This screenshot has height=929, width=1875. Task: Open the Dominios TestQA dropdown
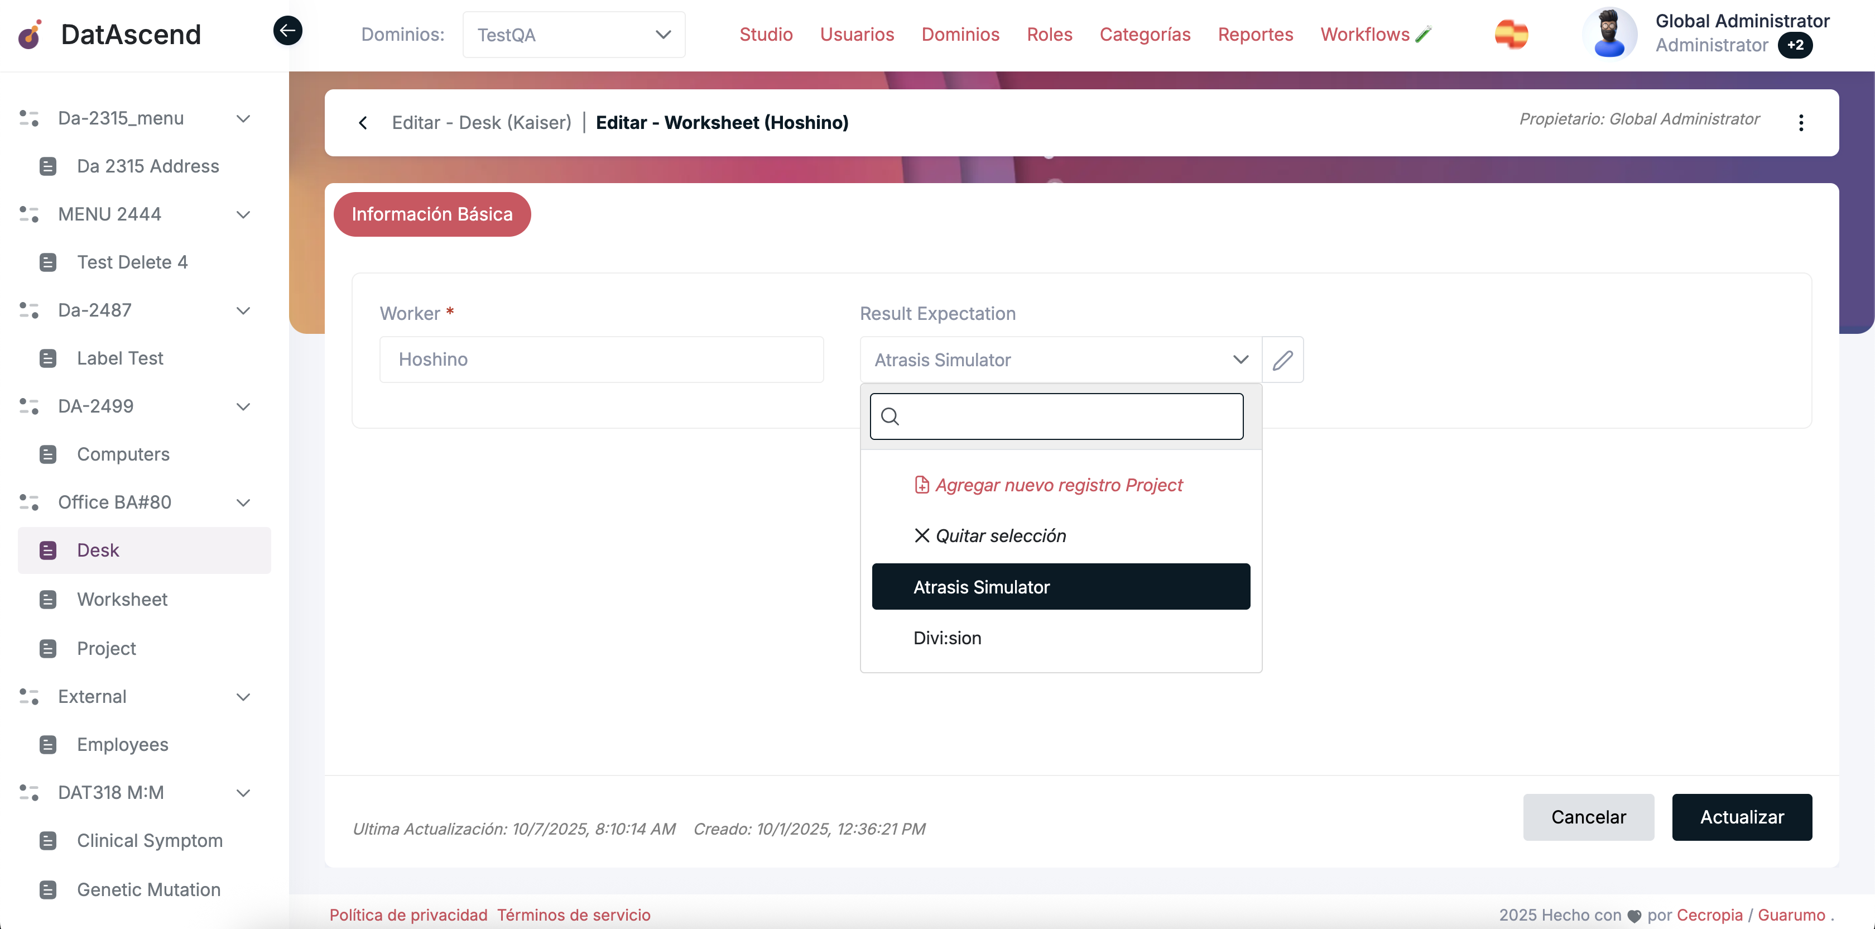pos(574,34)
